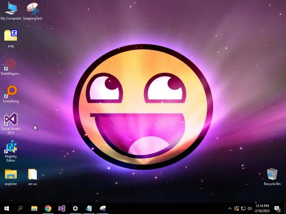
Task: Open the Action Center notifications icon
Action: [277, 208]
